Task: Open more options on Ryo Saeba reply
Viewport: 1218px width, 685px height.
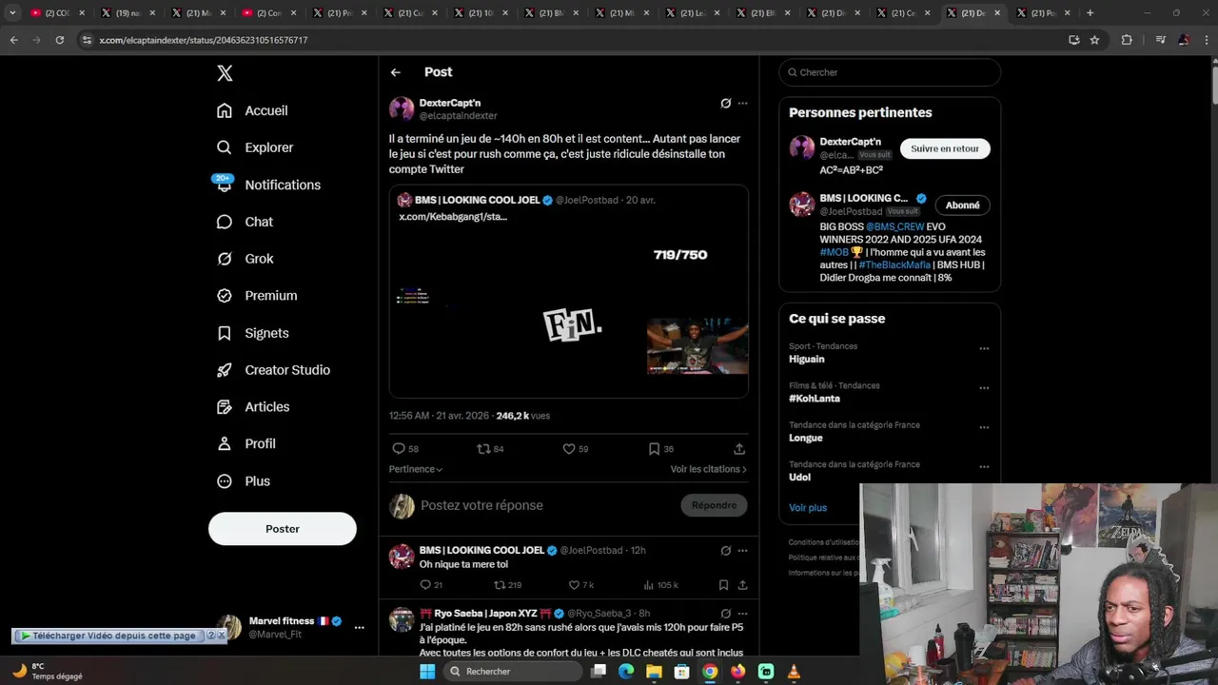Action: [x=743, y=614]
